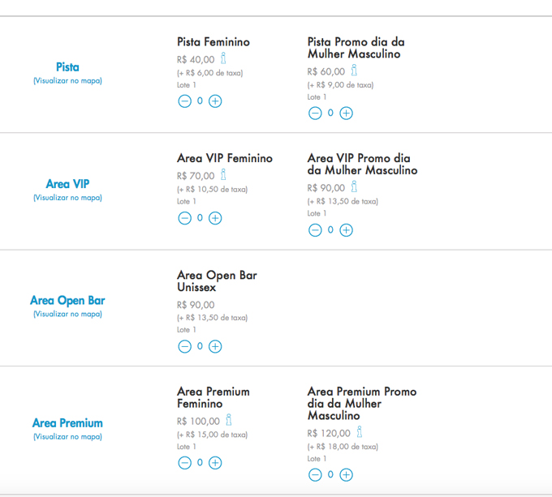Screen dimensions: 552x497
Task: View Area Premium on the map
Action: (x=67, y=436)
